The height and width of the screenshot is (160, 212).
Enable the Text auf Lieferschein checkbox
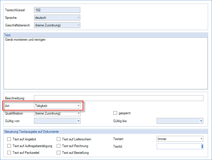(59, 139)
